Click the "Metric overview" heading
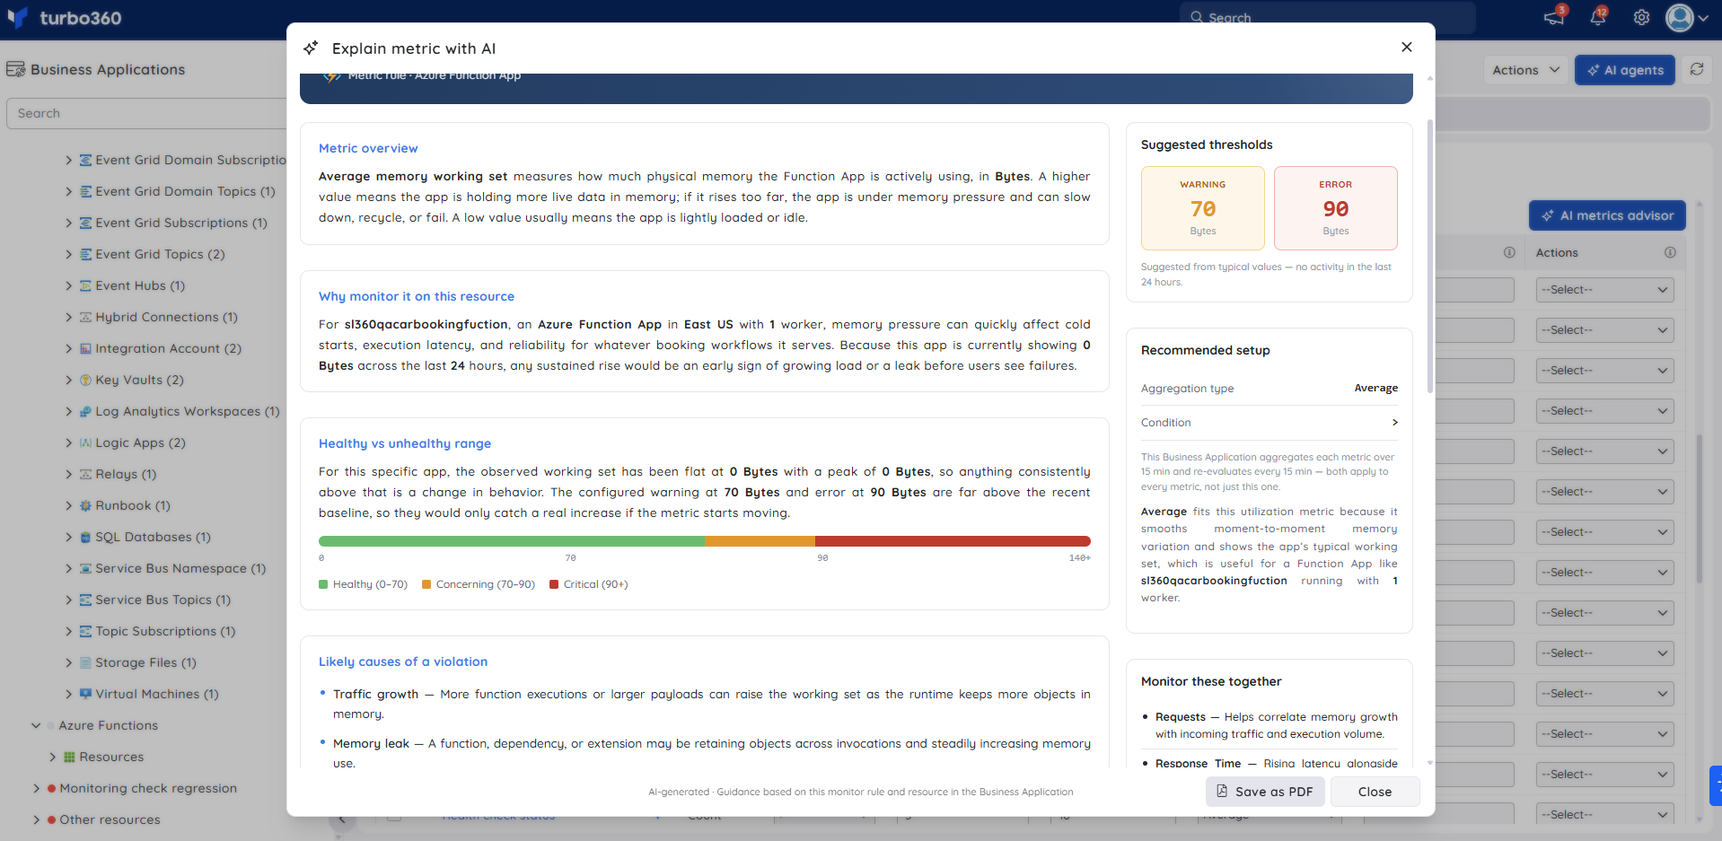1722x841 pixels. coord(368,148)
